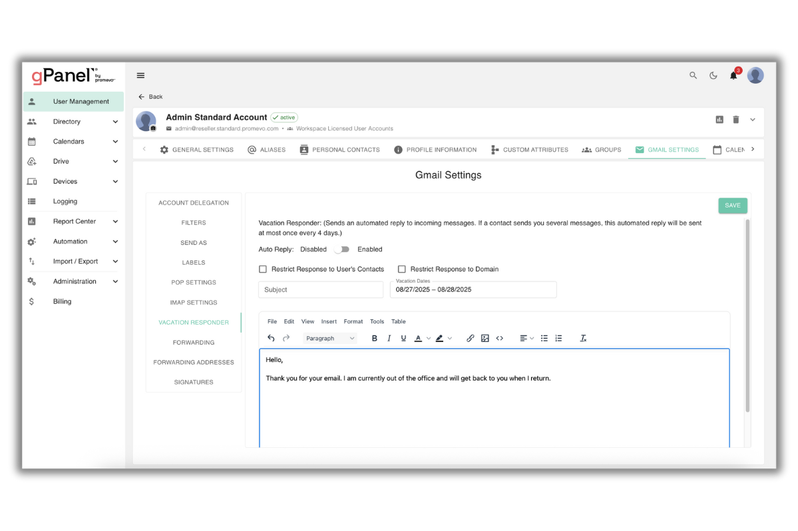Image resolution: width=798 pixels, height=531 pixels.
Task: Open the Paragraph style dropdown
Action: pyautogui.click(x=330, y=338)
